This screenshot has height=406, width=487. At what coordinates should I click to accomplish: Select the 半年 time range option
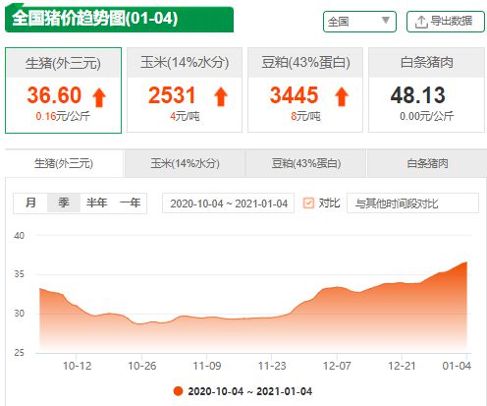(96, 203)
